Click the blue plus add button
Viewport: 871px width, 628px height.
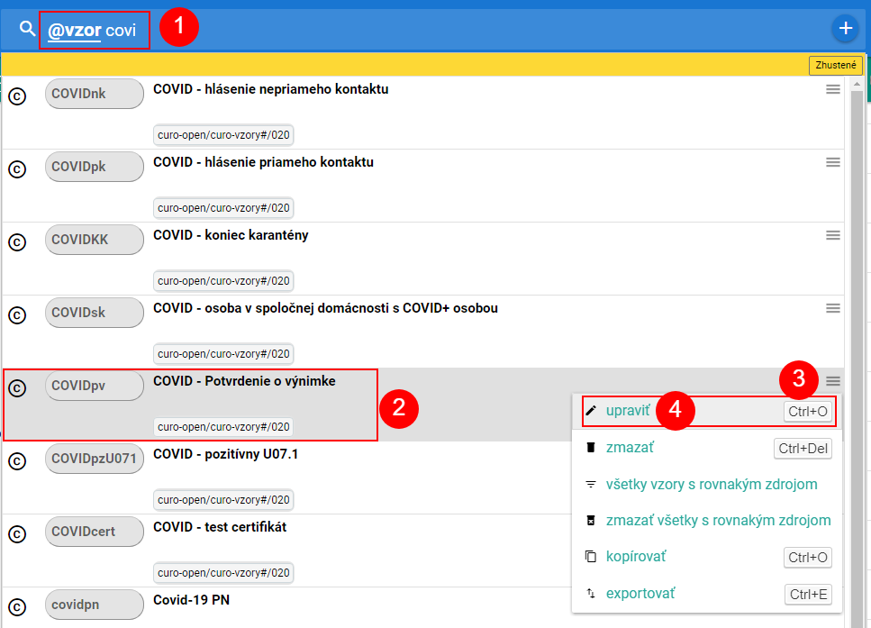pos(846,28)
